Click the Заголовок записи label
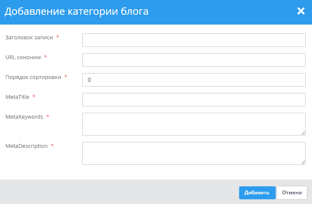This screenshot has width=312, height=204. coord(29,38)
